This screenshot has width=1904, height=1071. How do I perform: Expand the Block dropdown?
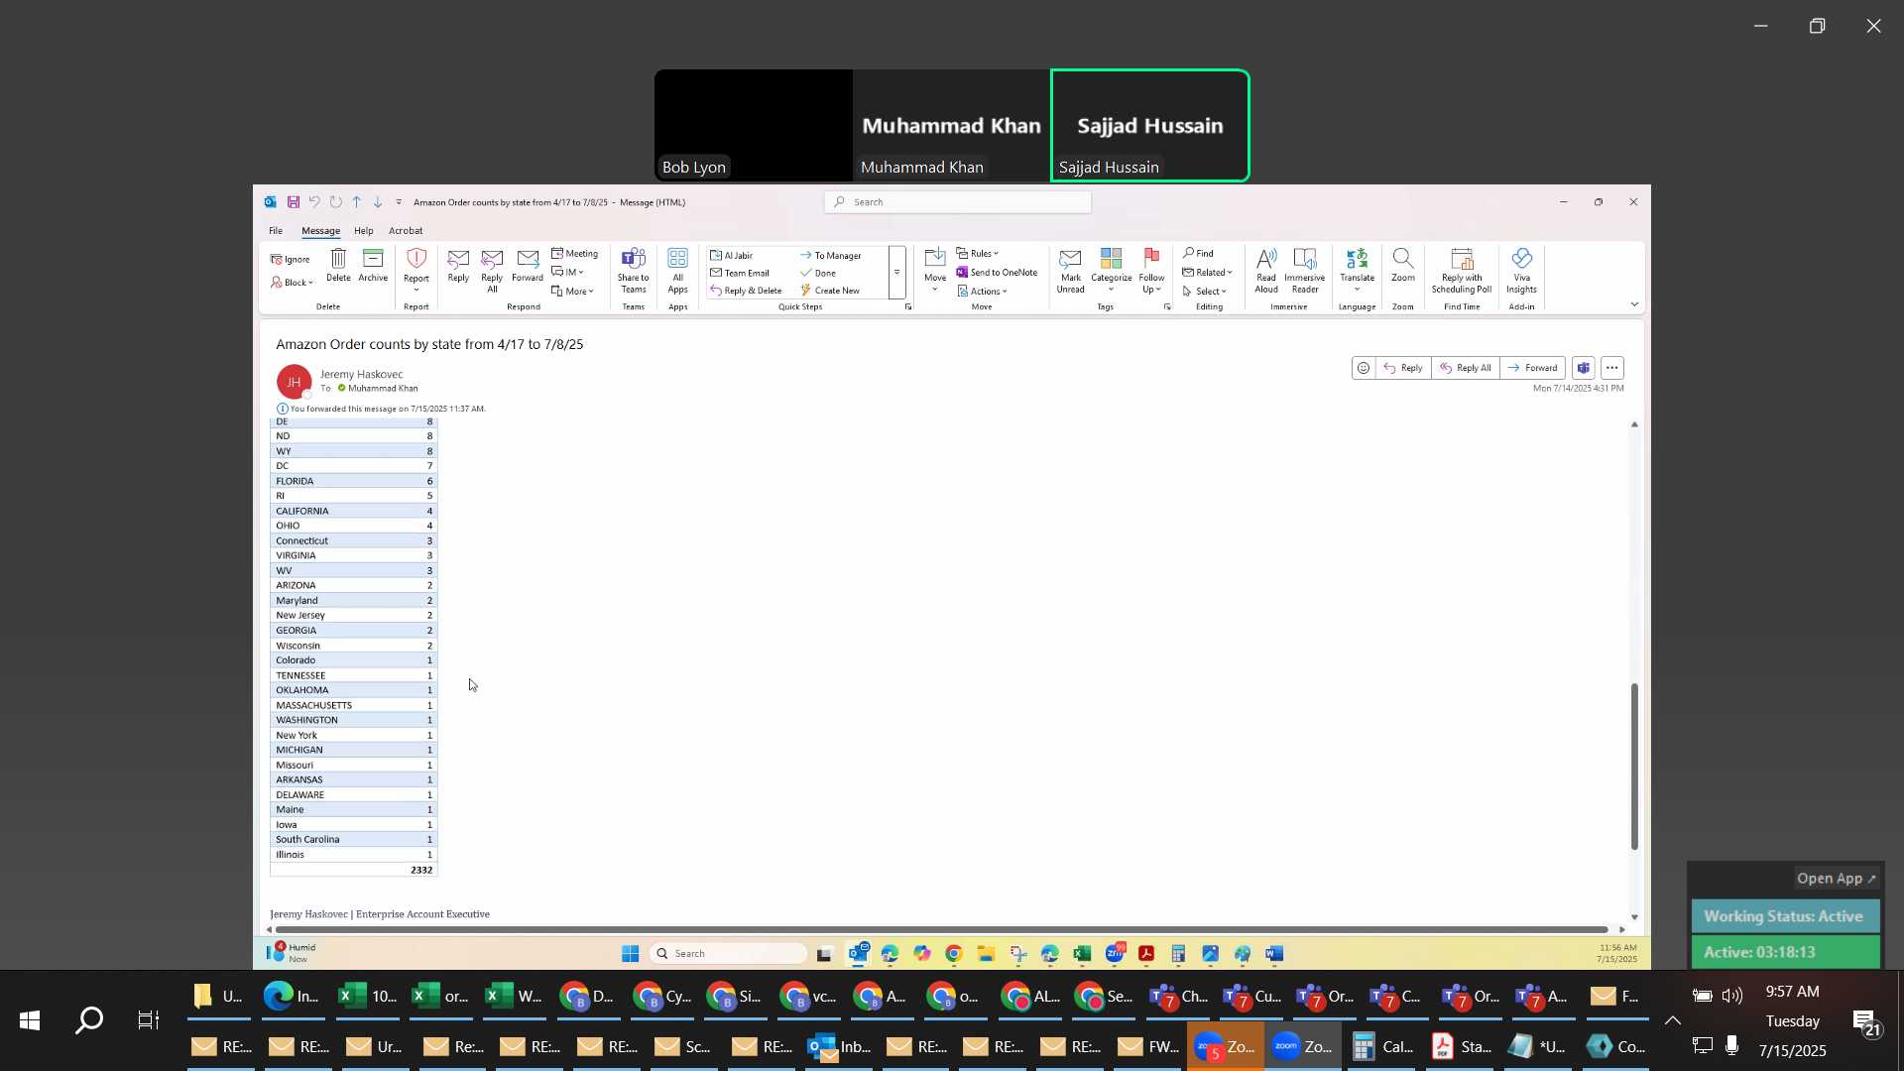tap(292, 283)
